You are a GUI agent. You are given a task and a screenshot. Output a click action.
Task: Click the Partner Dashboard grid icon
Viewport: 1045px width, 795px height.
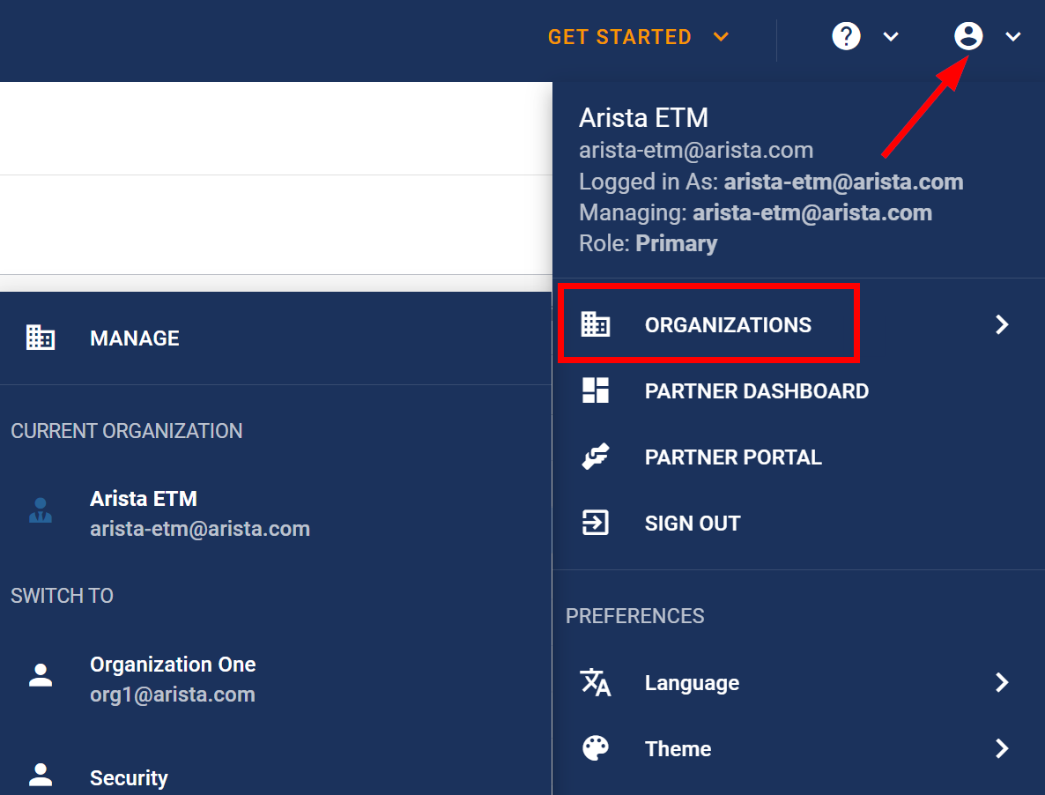click(x=597, y=390)
